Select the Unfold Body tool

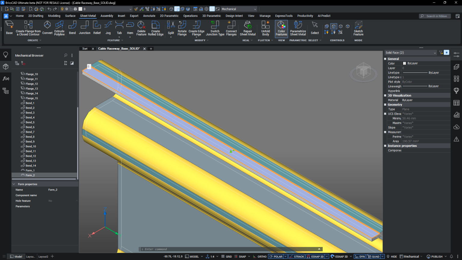coord(265,29)
